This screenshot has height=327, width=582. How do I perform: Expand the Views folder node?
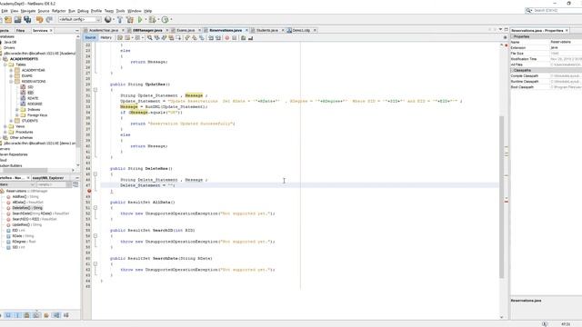click(x=5, y=126)
